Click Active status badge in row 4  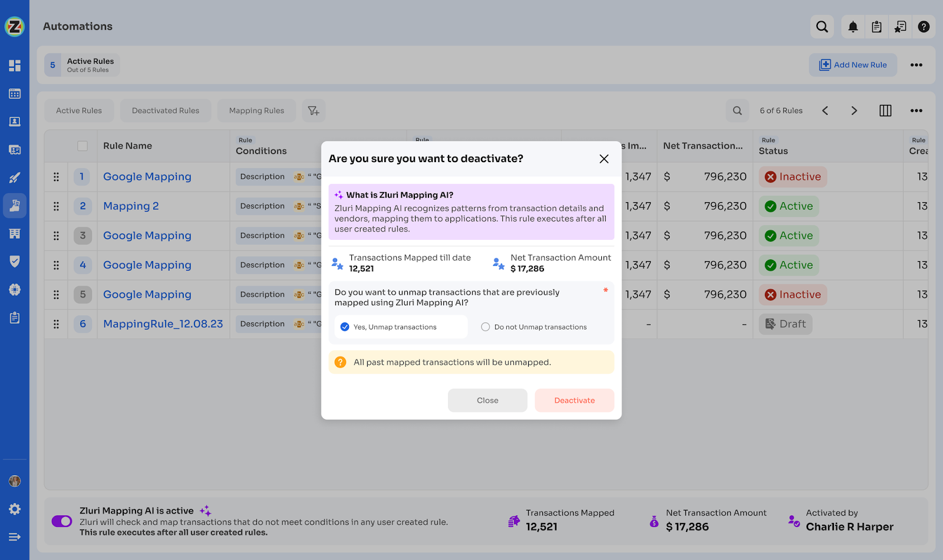click(x=789, y=265)
